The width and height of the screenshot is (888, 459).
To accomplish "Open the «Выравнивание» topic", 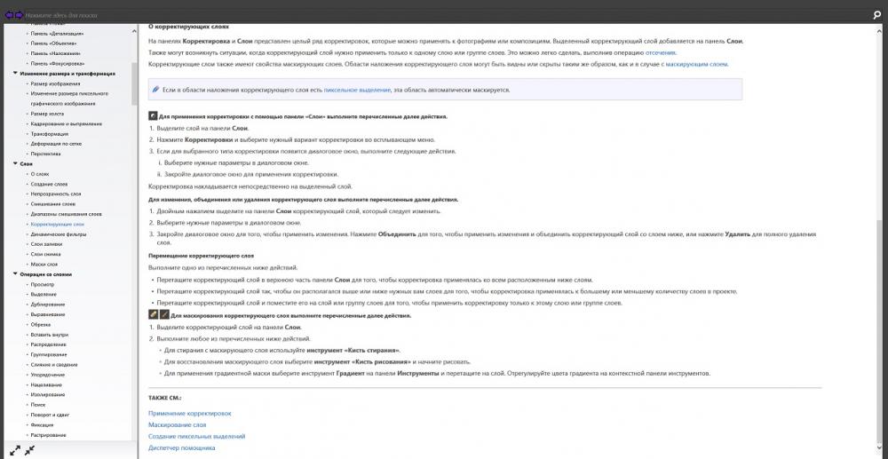I will point(48,314).
